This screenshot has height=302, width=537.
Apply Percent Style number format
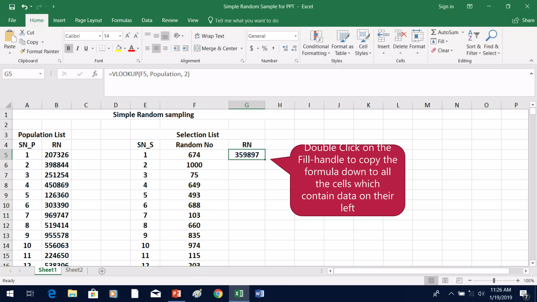pyautogui.click(x=265, y=48)
